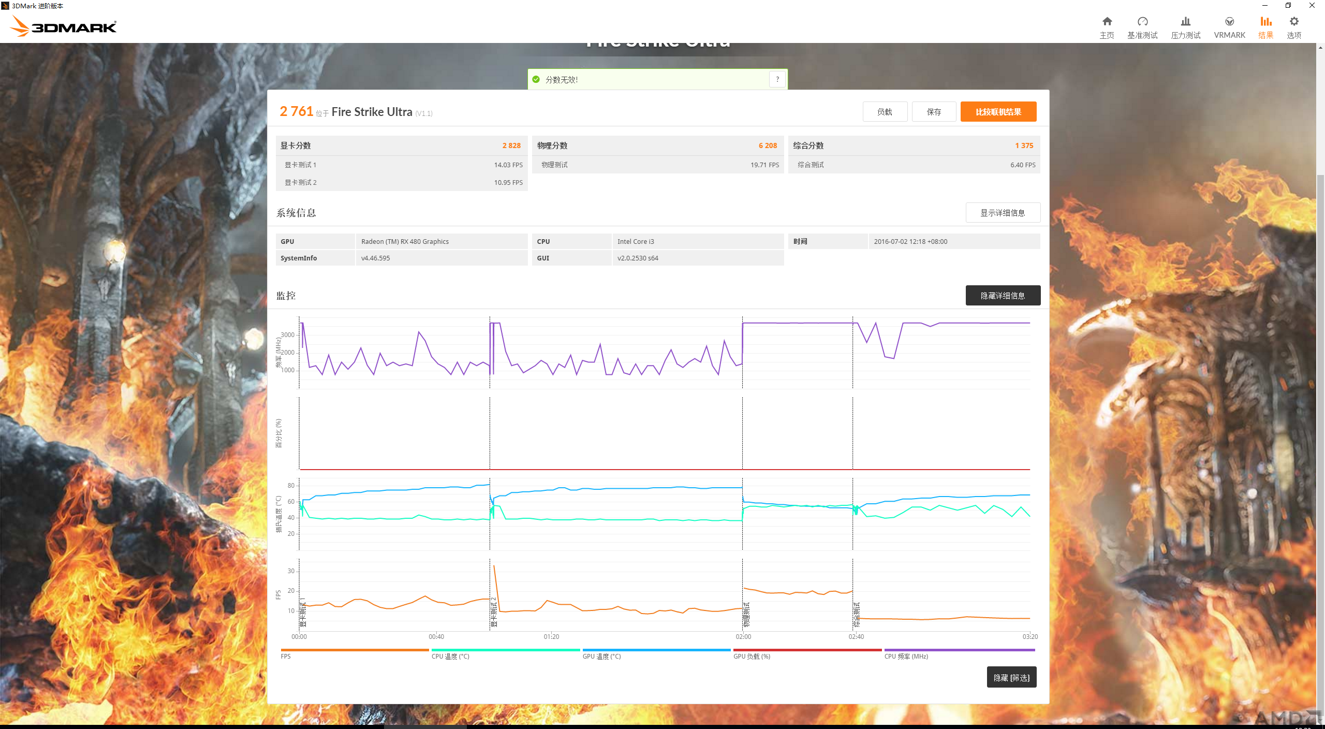Click the 综合分数 1 375 header
Viewport: 1325px width, 729px height.
coord(914,145)
